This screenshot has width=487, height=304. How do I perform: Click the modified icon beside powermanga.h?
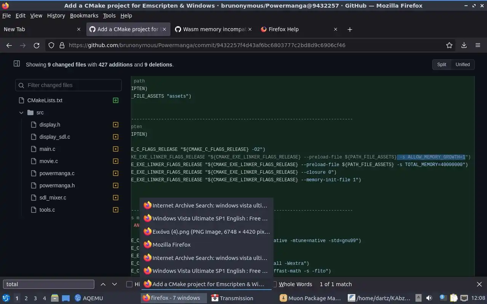pos(116,185)
